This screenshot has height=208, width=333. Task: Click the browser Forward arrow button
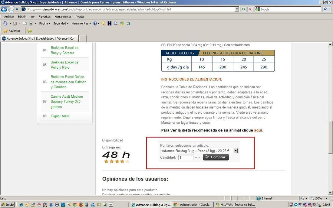11,9
